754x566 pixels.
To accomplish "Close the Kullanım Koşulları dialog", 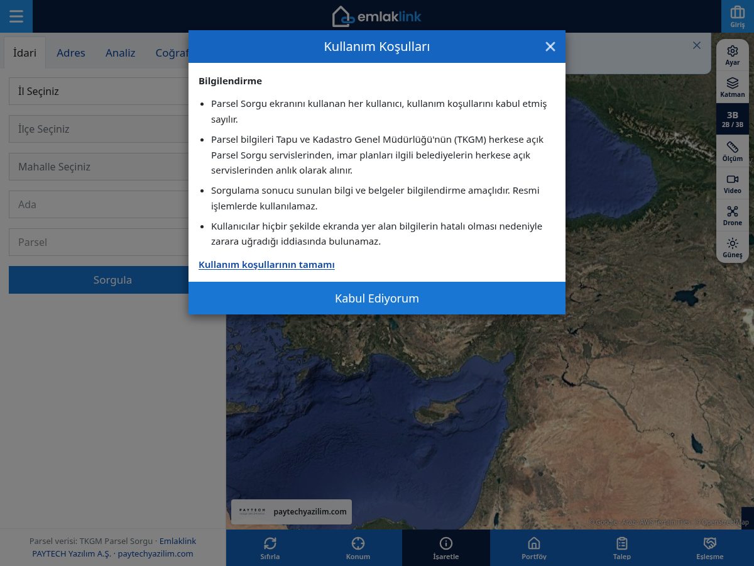I will coord(550,47).
